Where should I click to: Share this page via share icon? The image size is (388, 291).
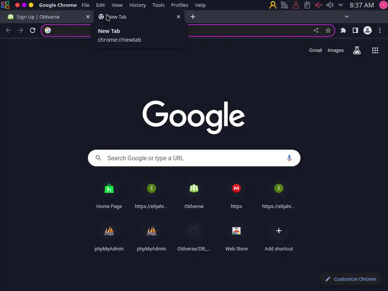coord(316,30)
